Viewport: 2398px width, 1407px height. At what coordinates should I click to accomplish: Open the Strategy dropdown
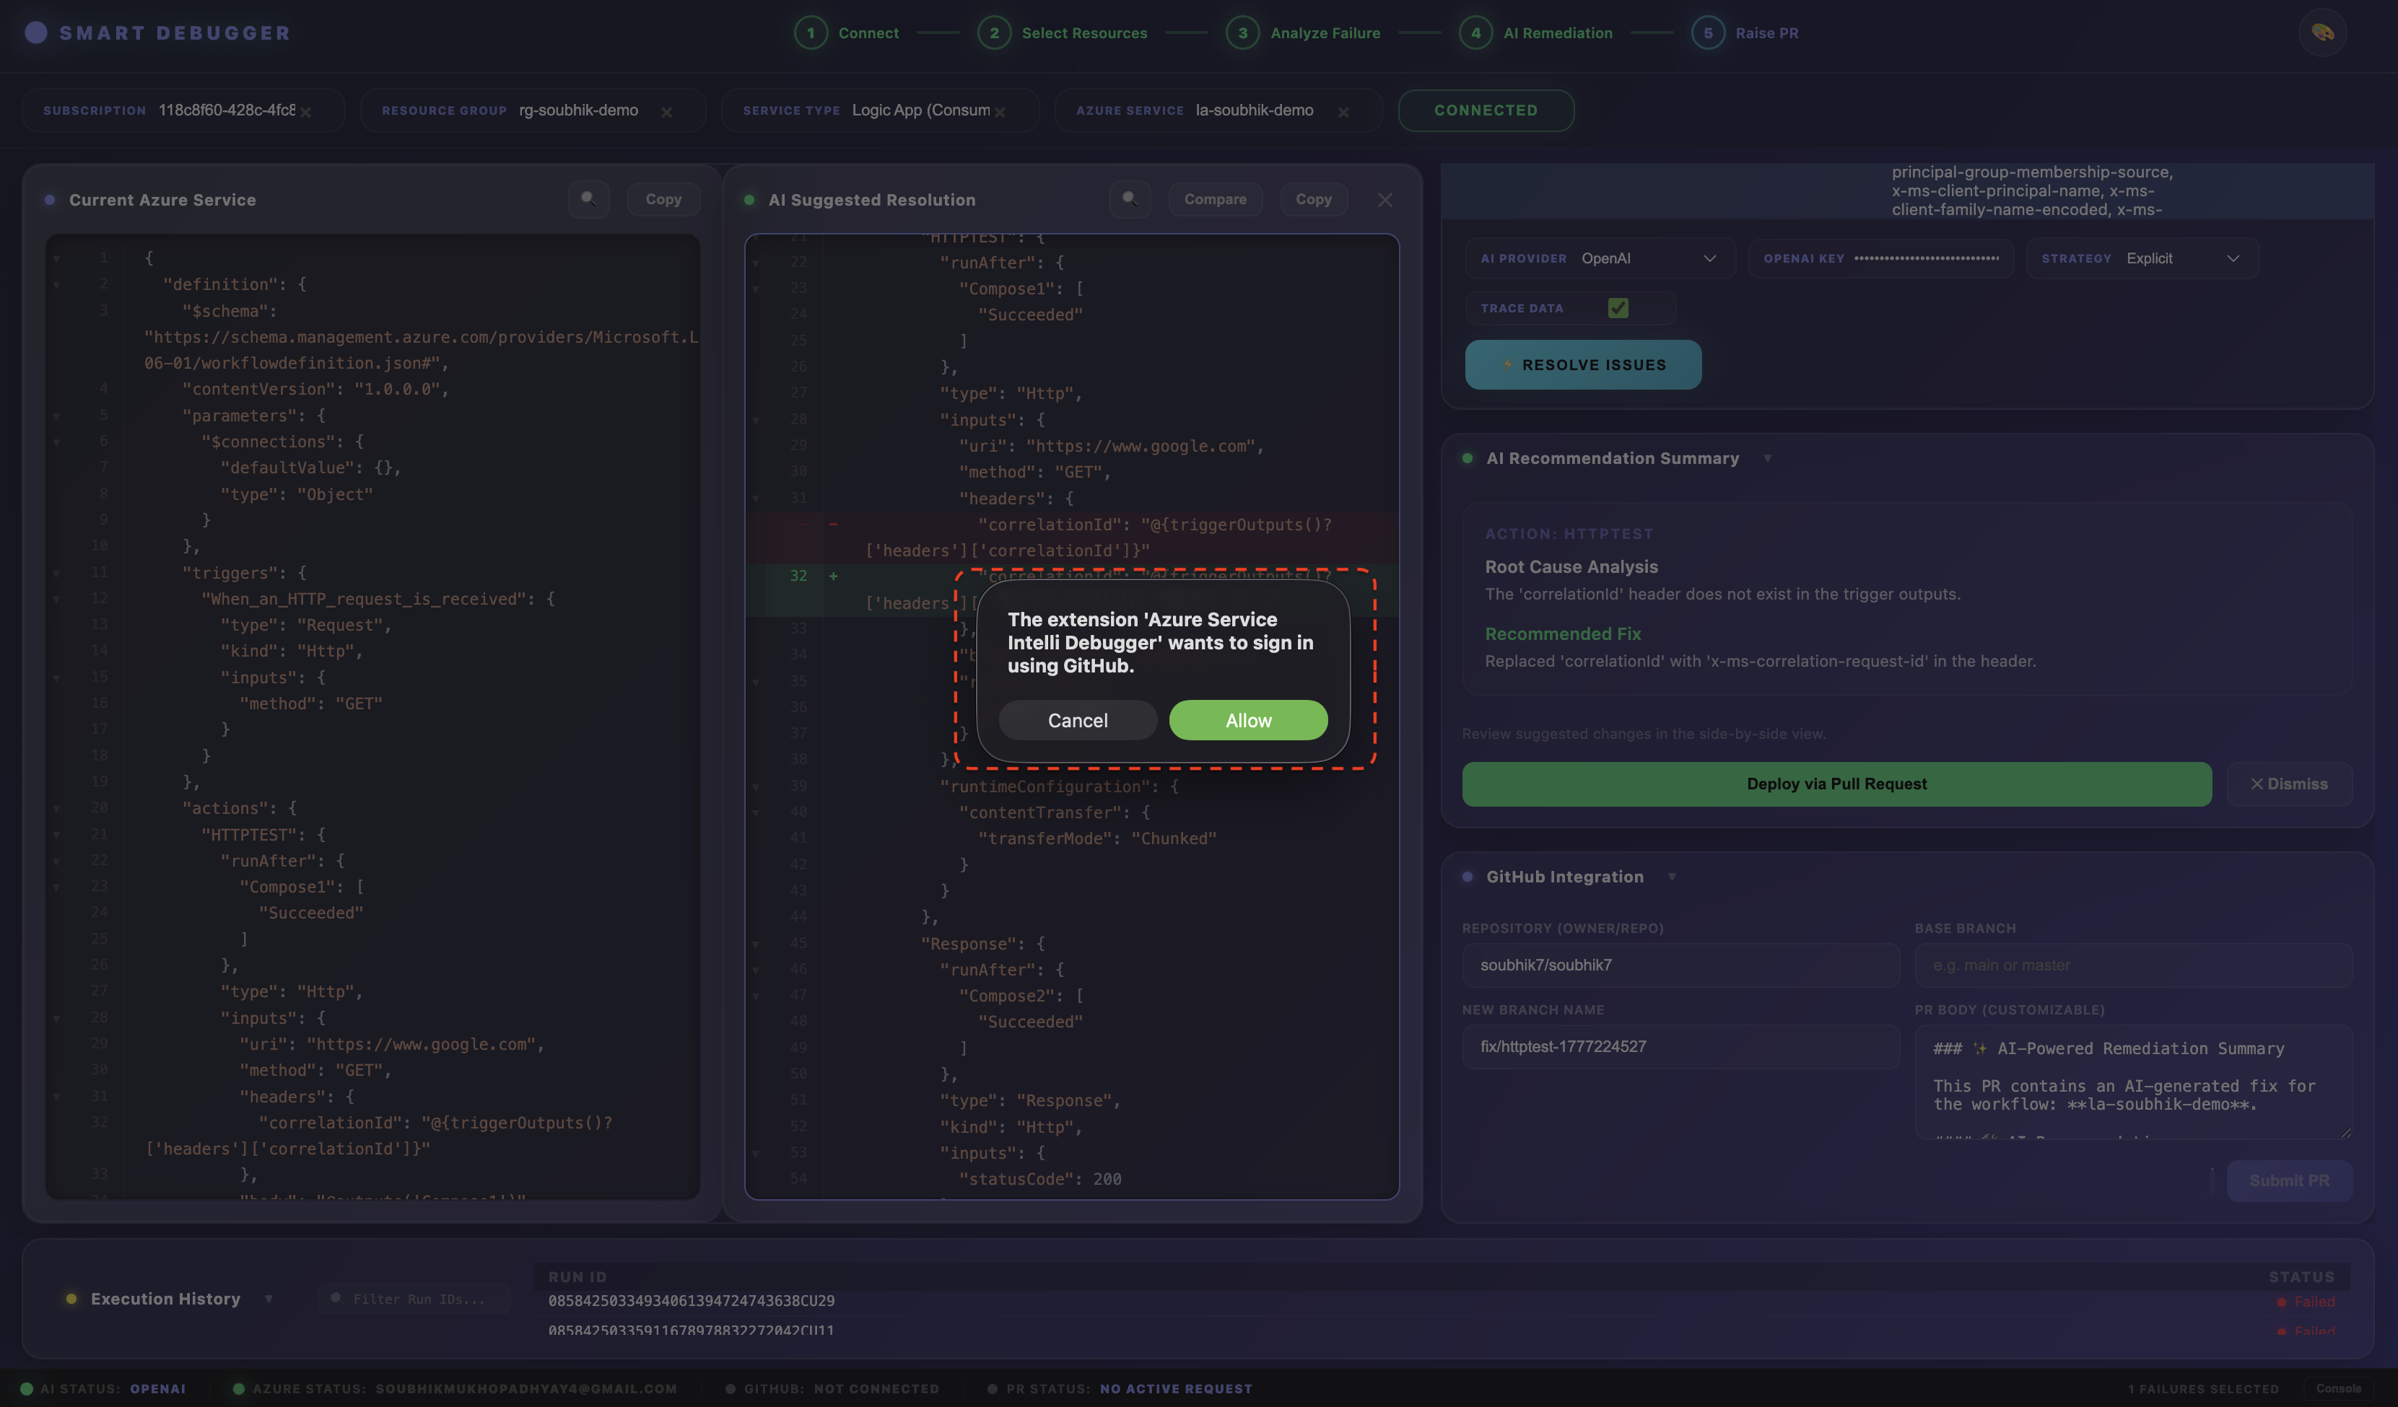point(2142,258)
